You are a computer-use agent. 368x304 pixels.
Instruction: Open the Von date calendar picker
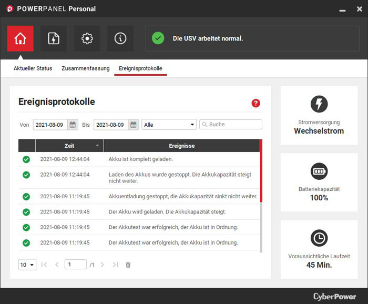(x=73, y=125)
